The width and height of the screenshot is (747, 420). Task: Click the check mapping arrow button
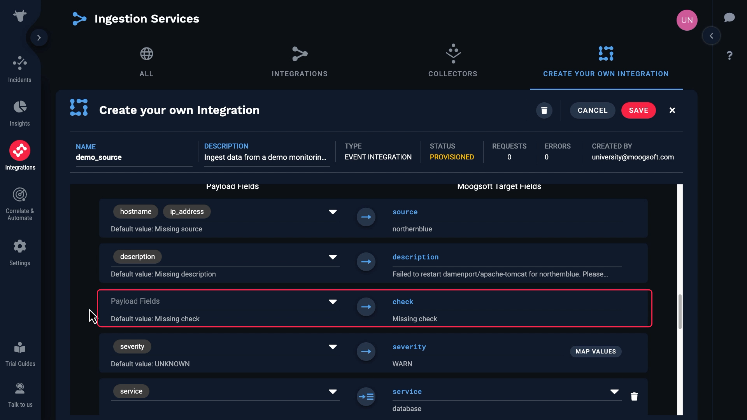[x=366, y=307]
